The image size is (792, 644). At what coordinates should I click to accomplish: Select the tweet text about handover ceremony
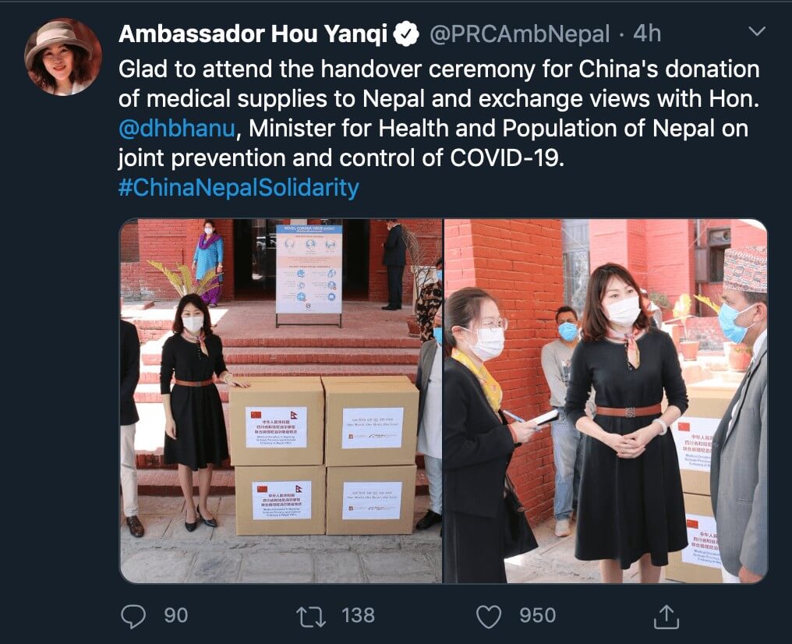pyautogui.click(x=439, y=114)
